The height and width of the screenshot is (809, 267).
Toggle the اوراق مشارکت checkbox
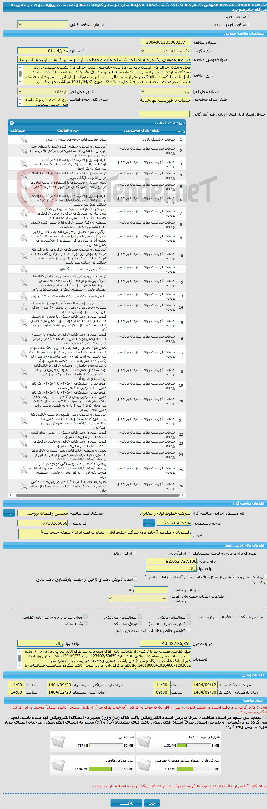[x=140, y=623]
